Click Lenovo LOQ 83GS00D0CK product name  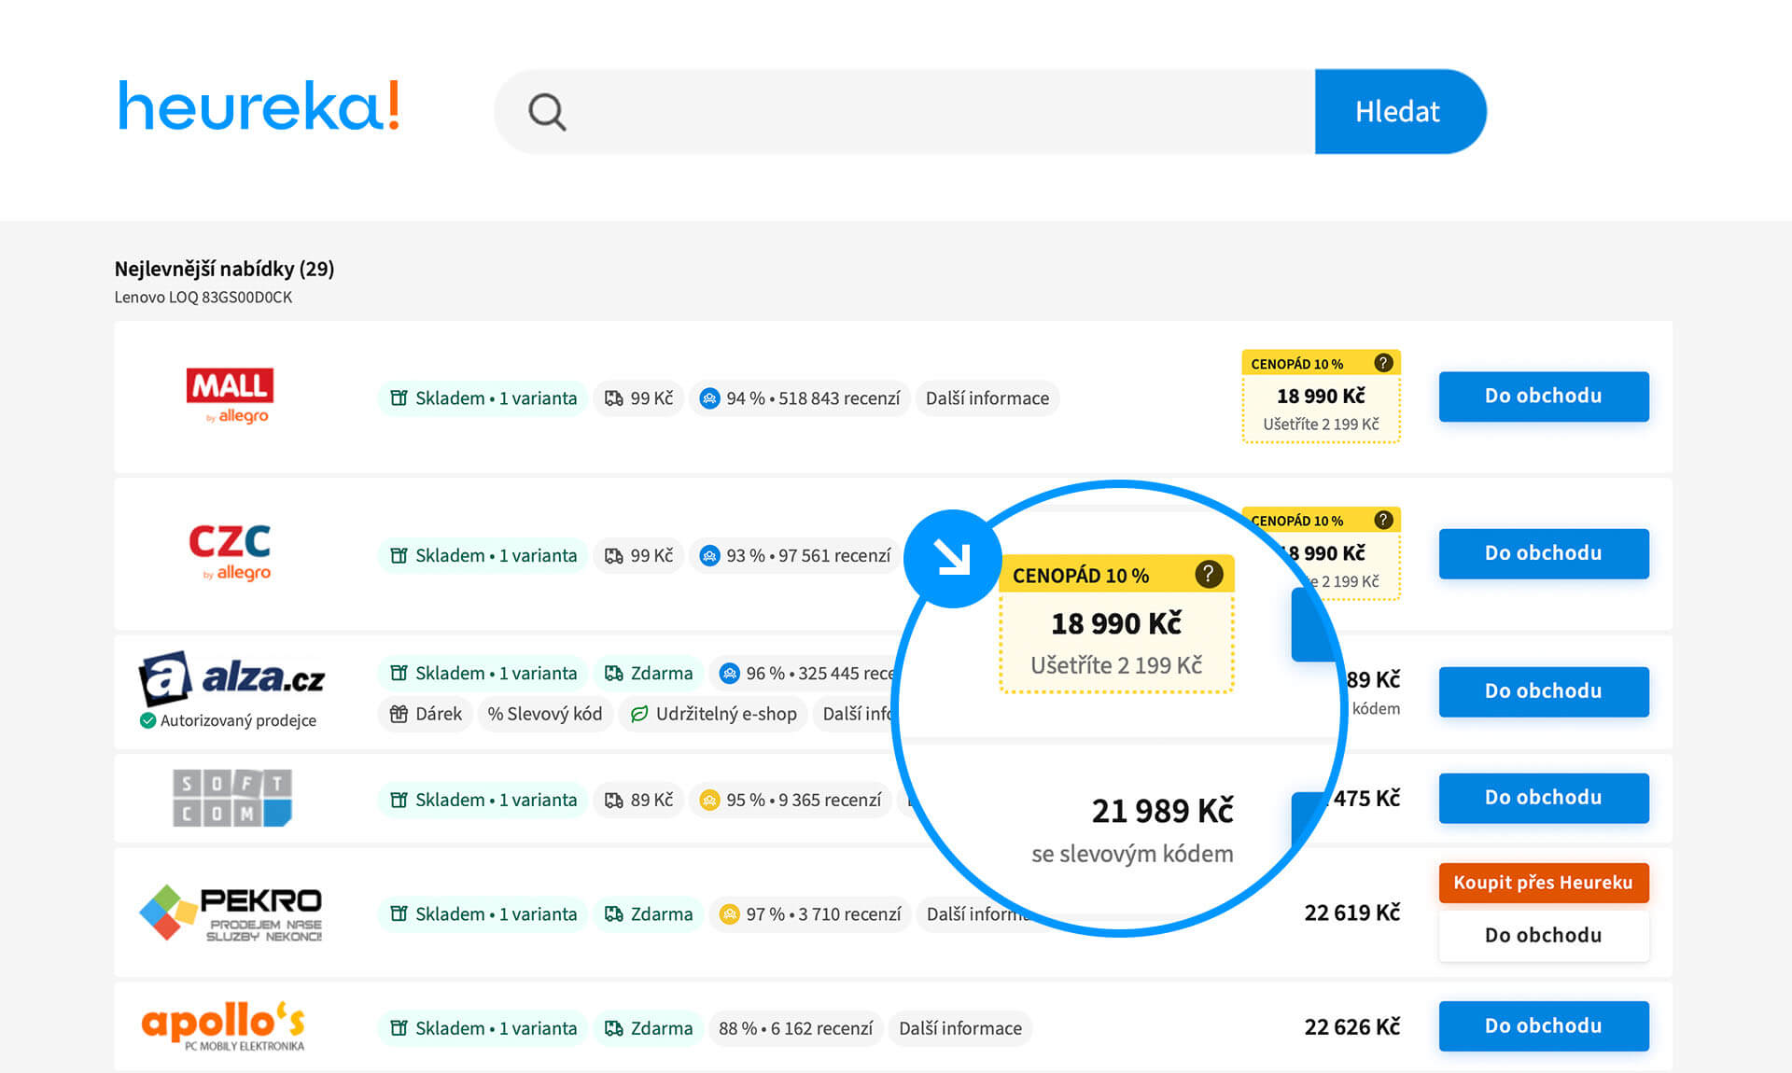point(203,297)
